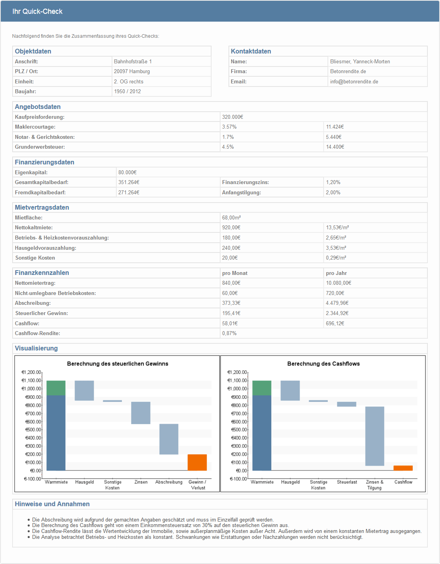440x564 pixels.
Task: Click the pro Jahr column header
Action: pos(336,273)
